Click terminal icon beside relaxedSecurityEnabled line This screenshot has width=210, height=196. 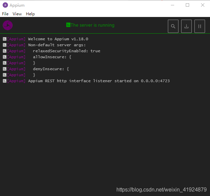[x=5, y=51]
